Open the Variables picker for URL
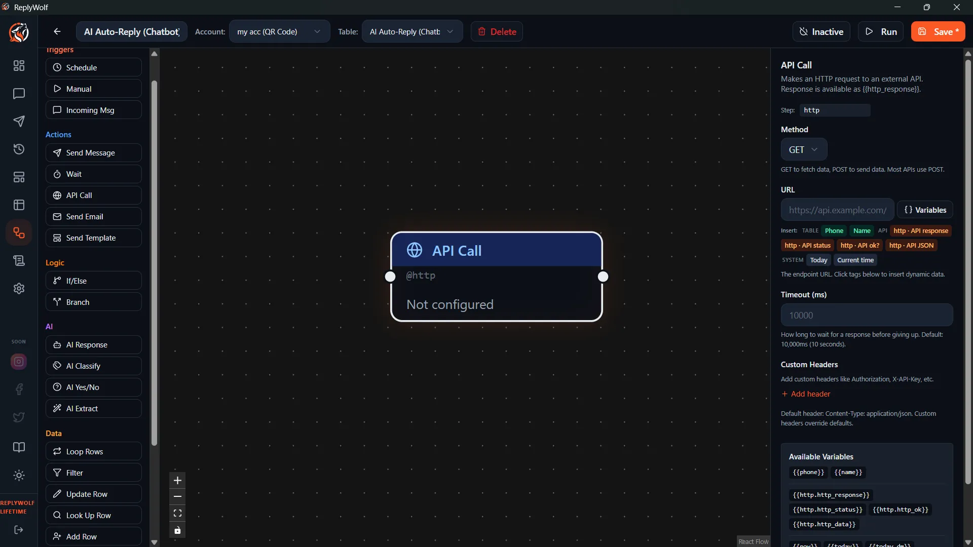This screenshot has width=973, height=547. click(925, 210)
